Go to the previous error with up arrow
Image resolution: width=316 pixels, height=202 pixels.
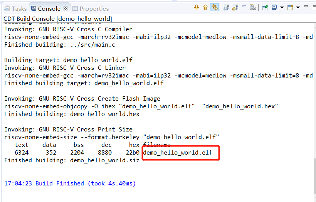click(205, 8)
